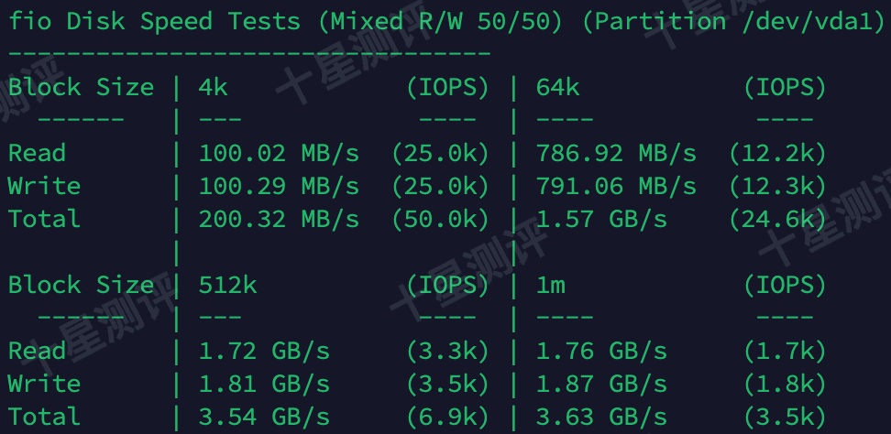Click the 4k Total value 200.32 MB/s
891x434 pixels.
pos(279,219)
